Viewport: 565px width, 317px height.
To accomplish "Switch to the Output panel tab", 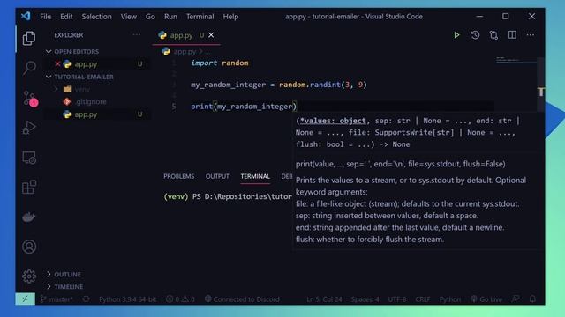I will [217, 176].
